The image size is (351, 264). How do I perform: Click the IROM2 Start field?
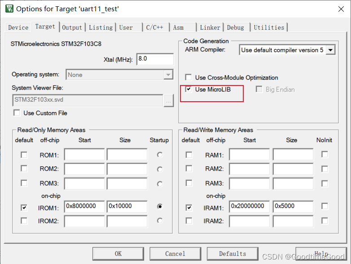tap(84, 221)
